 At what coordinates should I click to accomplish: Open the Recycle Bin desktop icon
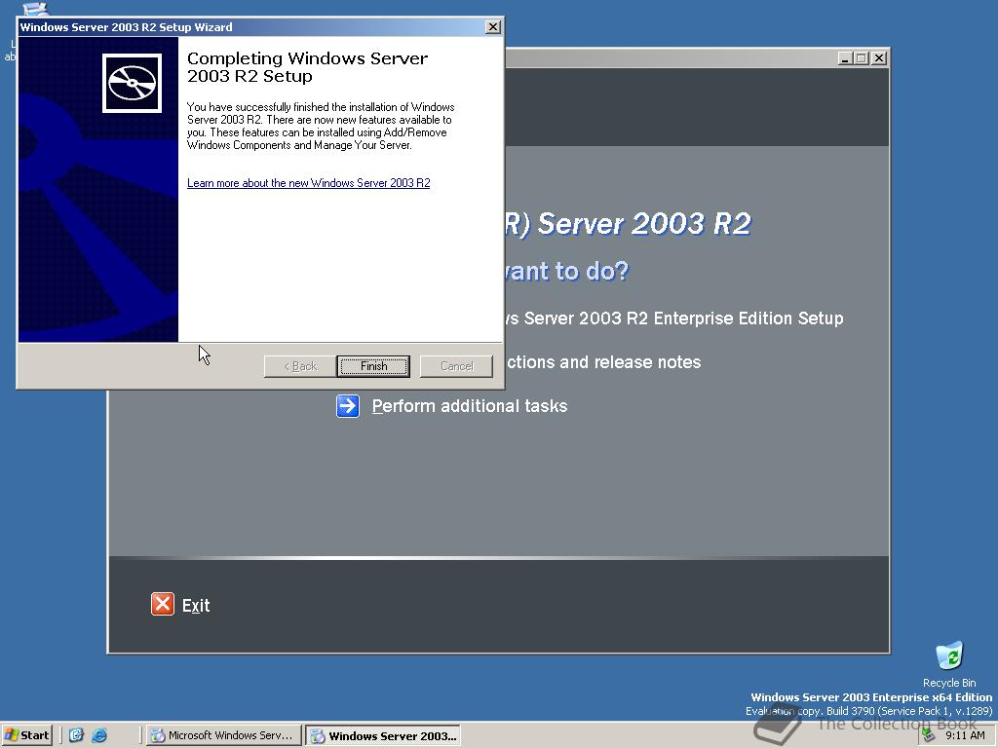[949, 664]
